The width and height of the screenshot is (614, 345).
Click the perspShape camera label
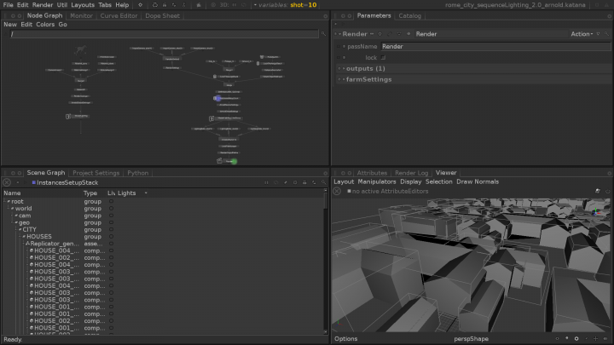coord(471,338)
